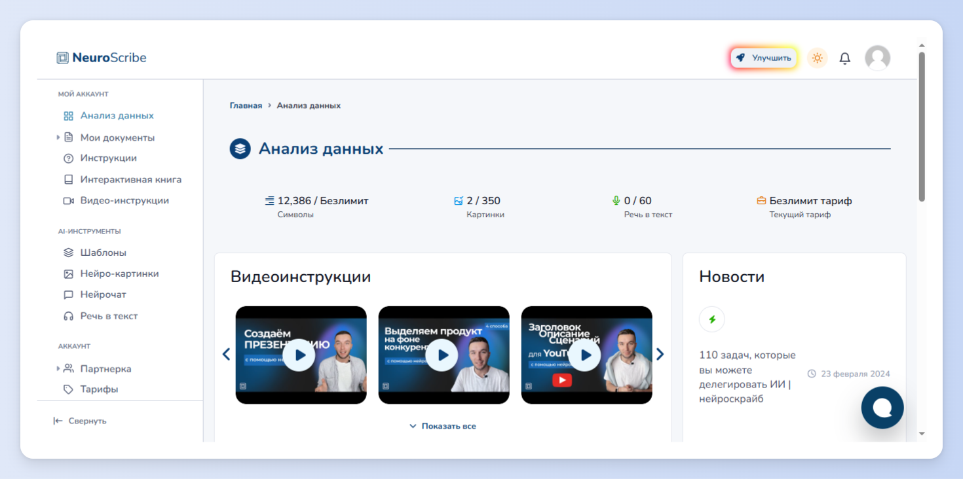Viewport: 963px width, 479px height.
Task: Open Нейрочат tool
Action: [x=104, y=294]
